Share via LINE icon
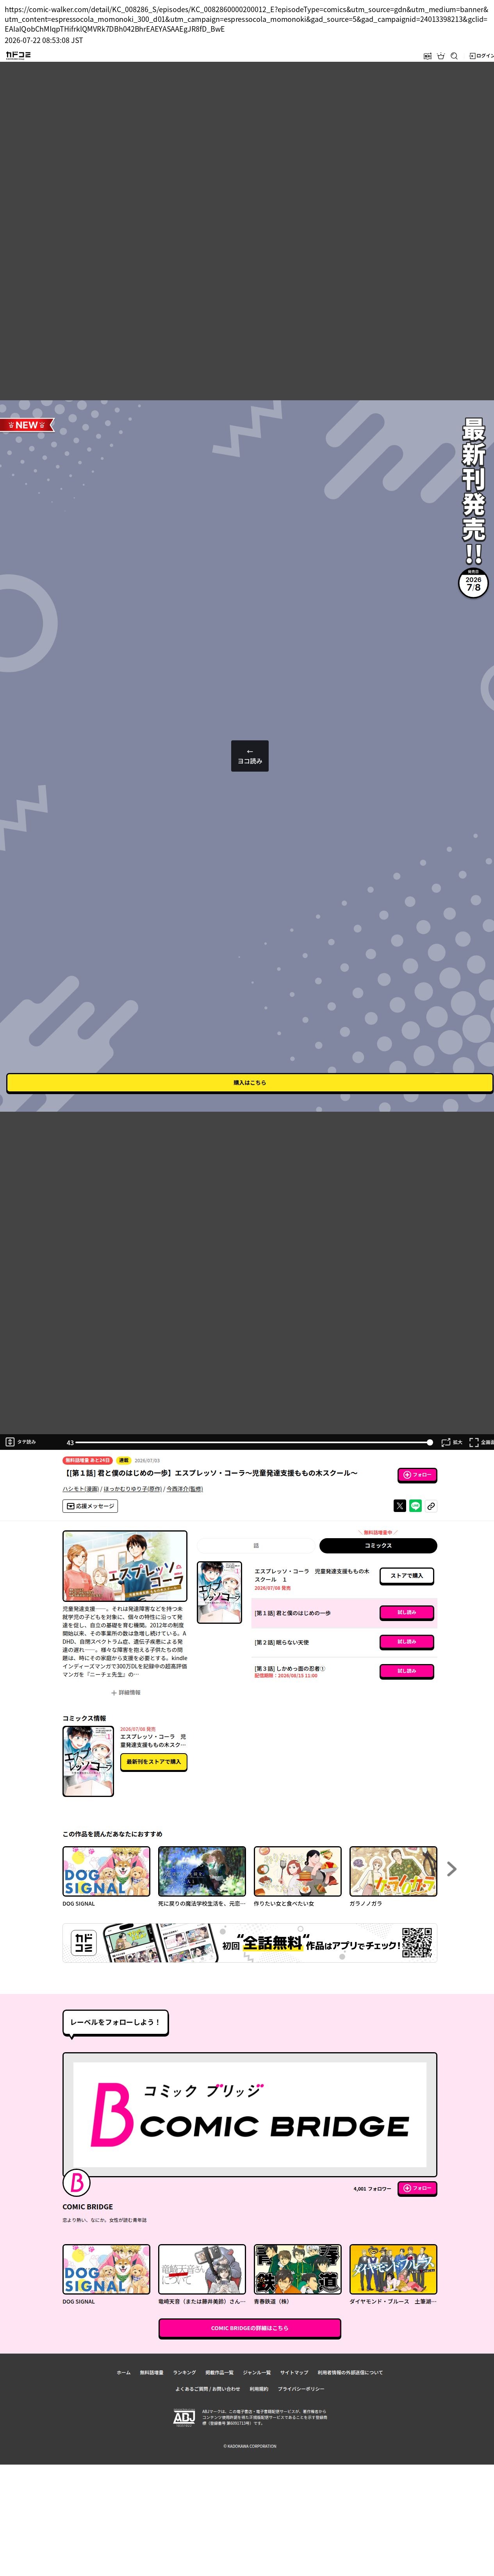This screenshot has width=494, height=2576. click(415, 1506)
